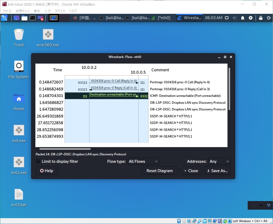Click the SSDP comment at 26.649301869
The width and height of the screenshot is (273, 224).
171,116
